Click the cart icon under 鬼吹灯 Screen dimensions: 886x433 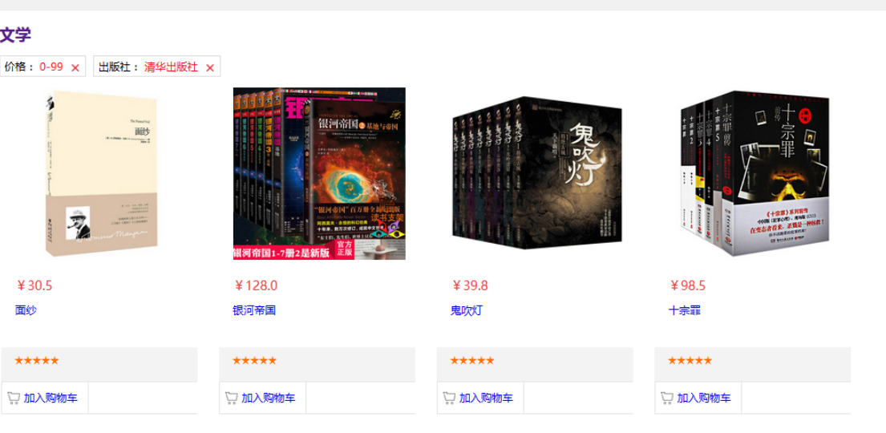coord(449,398)
